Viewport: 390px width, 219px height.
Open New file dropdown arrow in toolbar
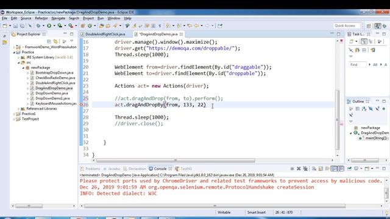click(x=10, y=26)
